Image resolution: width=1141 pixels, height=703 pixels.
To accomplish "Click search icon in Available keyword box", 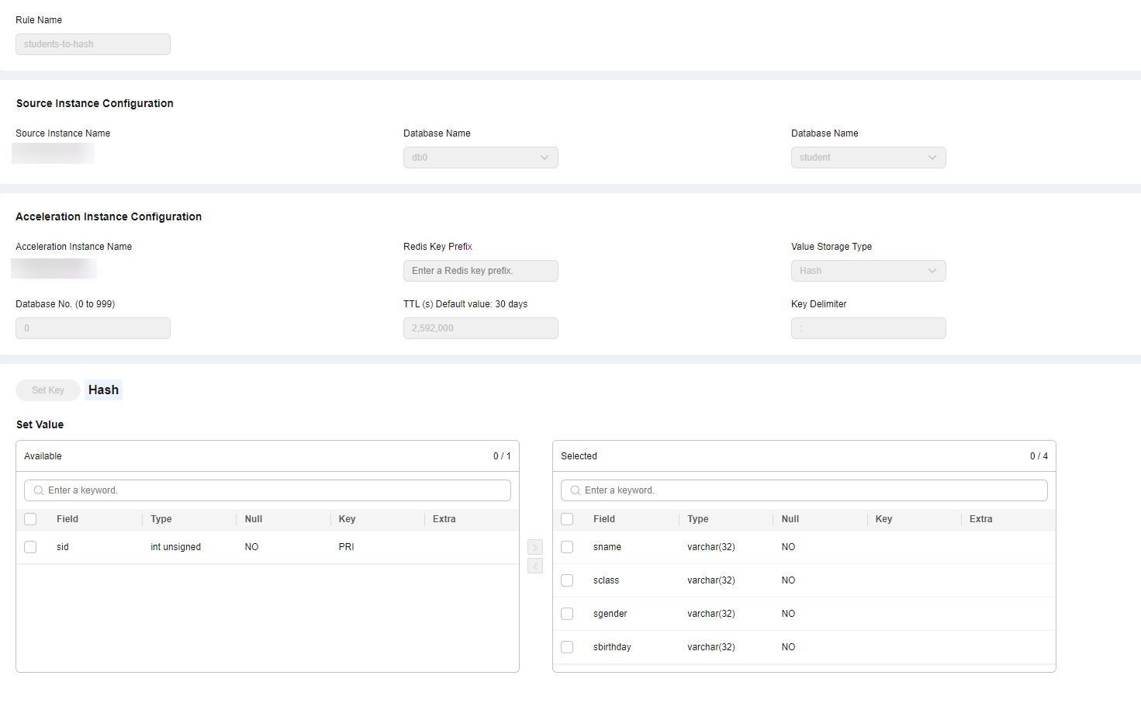I will pos(38,490).
